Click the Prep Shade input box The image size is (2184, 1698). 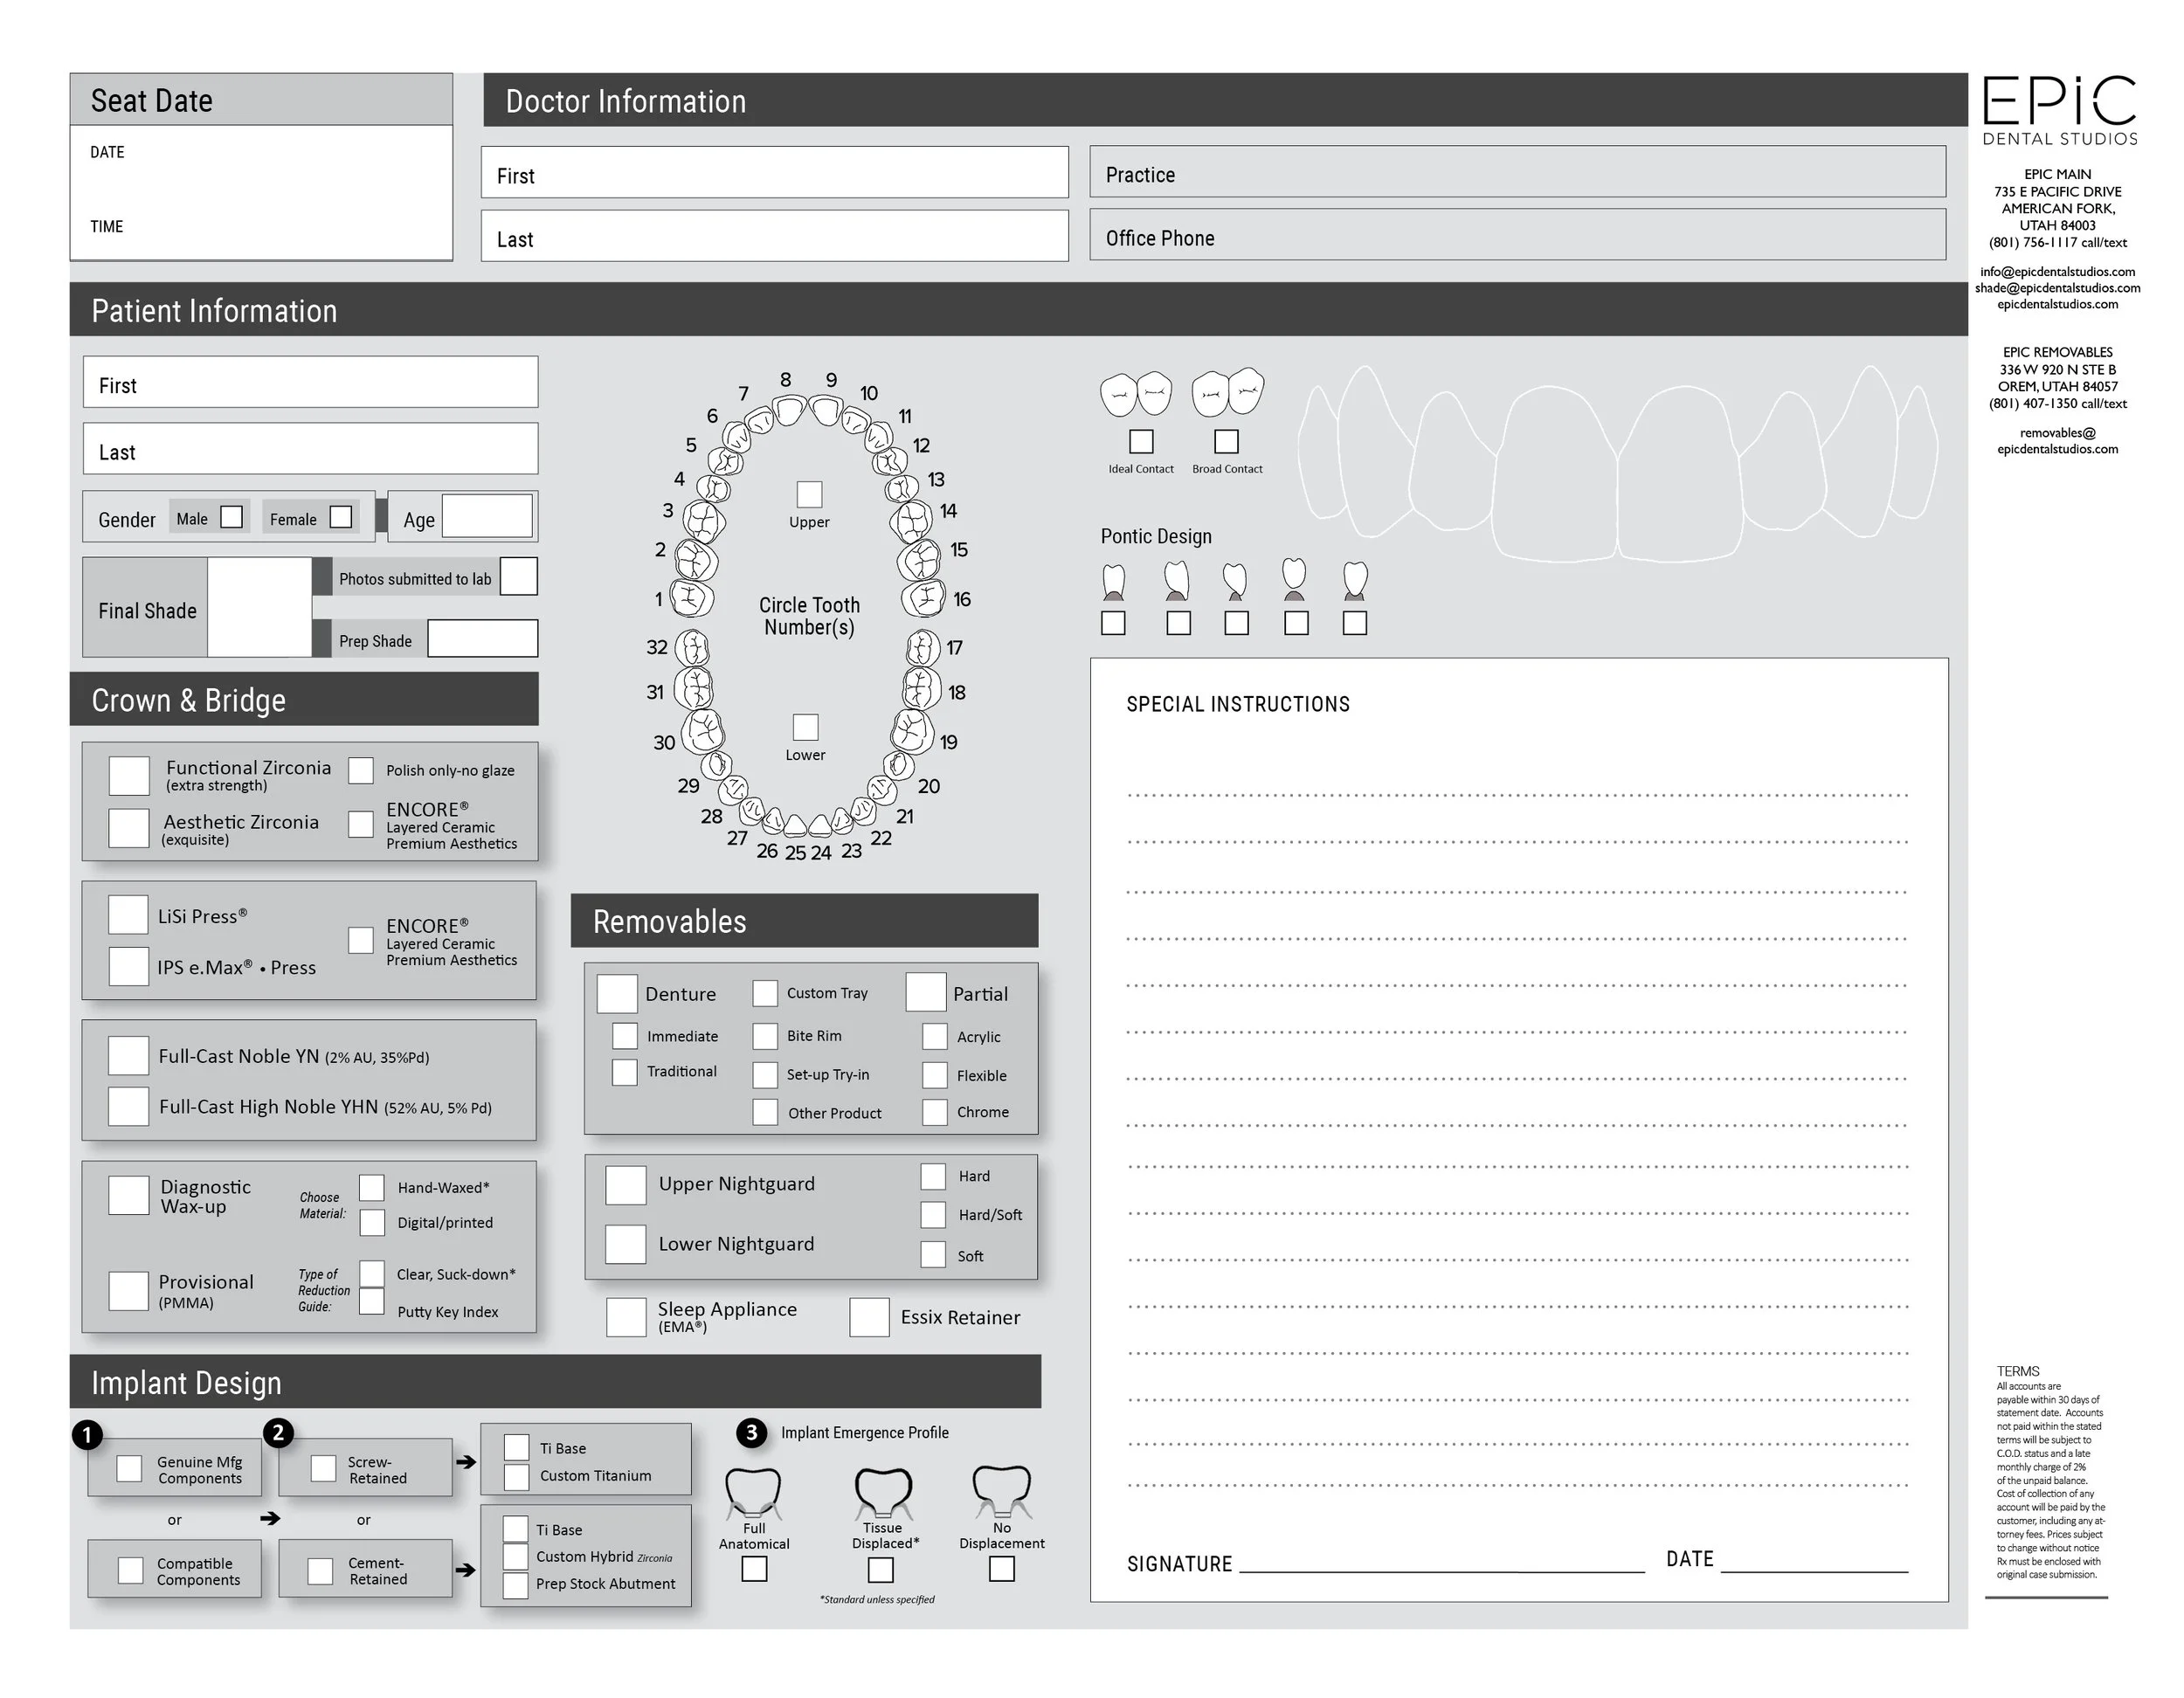click(482, 639)
